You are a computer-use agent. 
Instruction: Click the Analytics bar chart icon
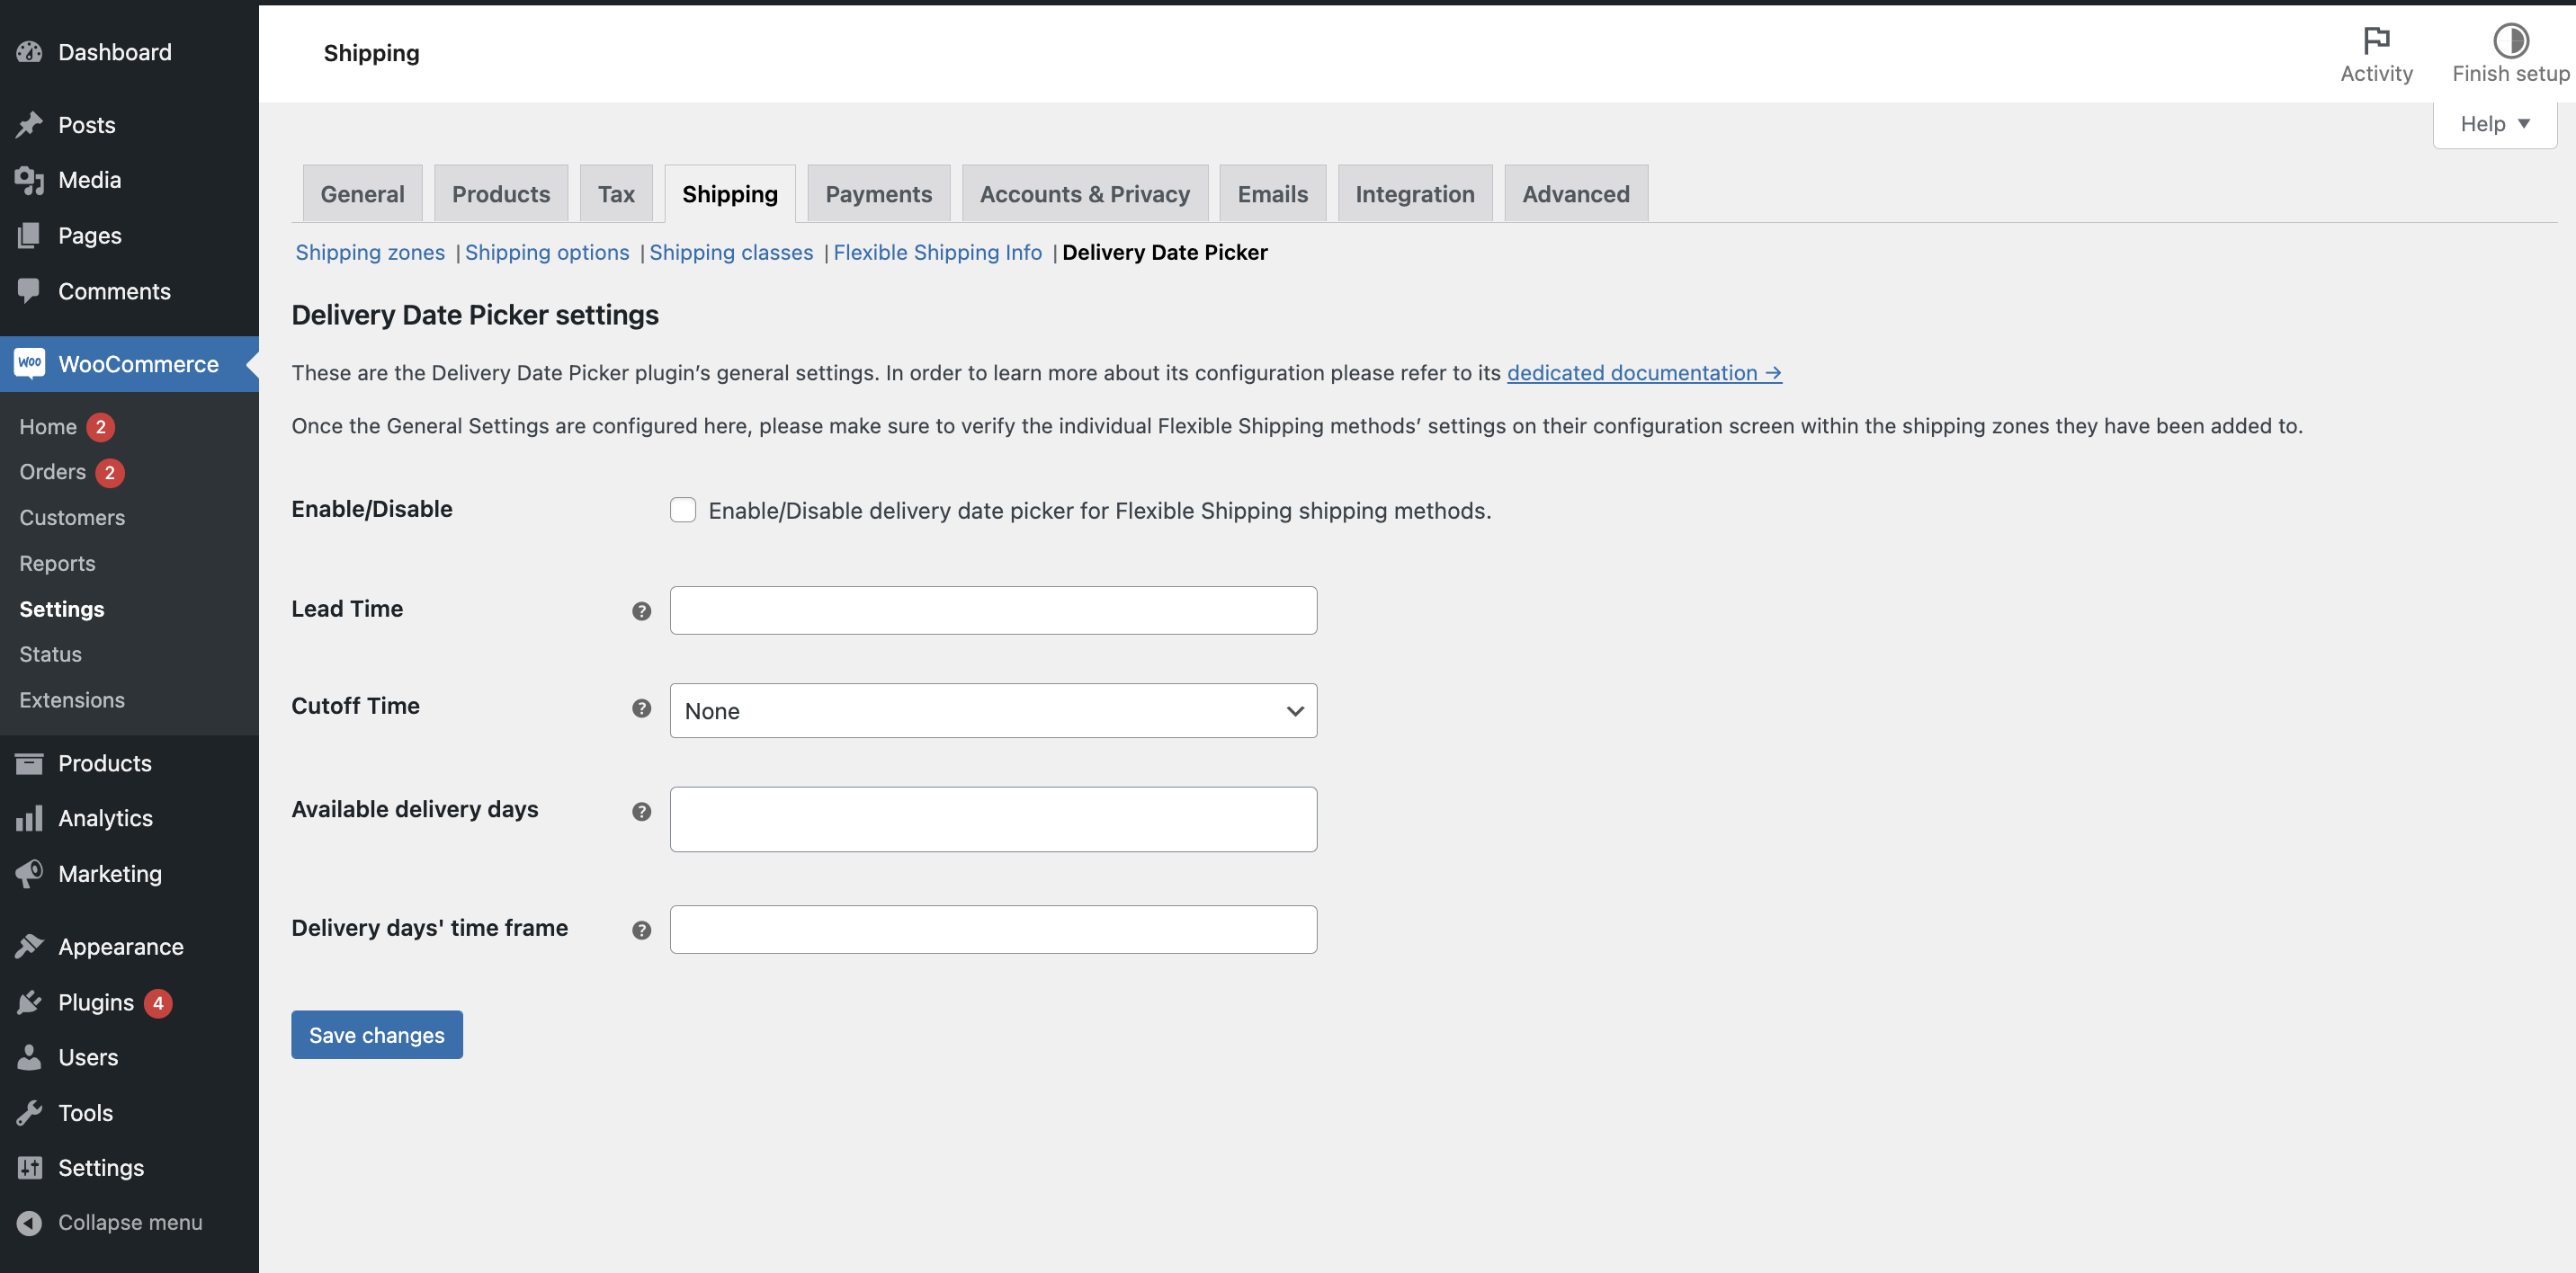click(x=29, y=818)
